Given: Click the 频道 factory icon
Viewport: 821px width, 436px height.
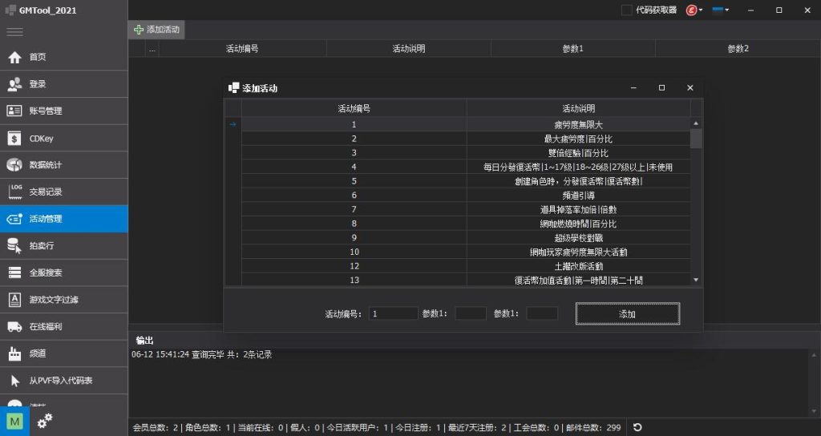Looking at the screenshot, I should coord(14,353).
